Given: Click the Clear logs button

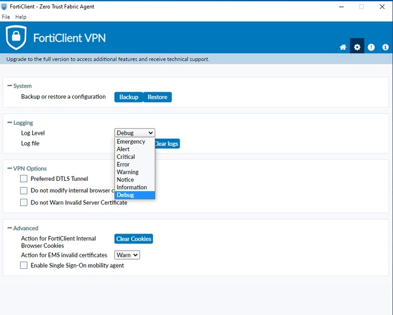Looking at the screenshot, I should (167, 144).
